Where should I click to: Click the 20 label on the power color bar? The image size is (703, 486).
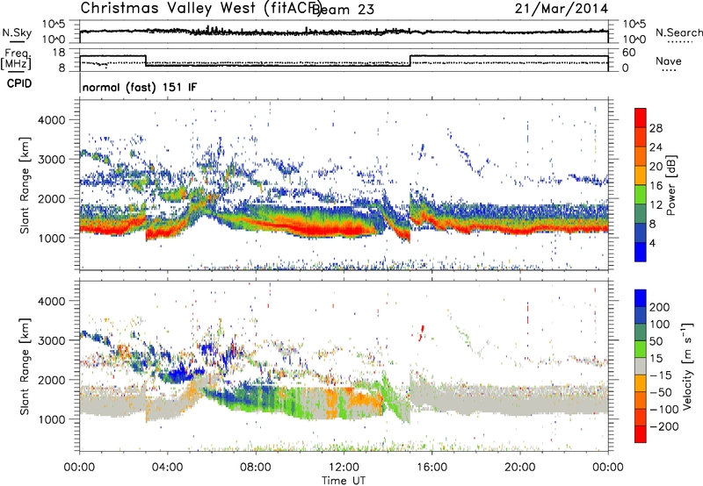pyautogui.click(x=656, y=167)
